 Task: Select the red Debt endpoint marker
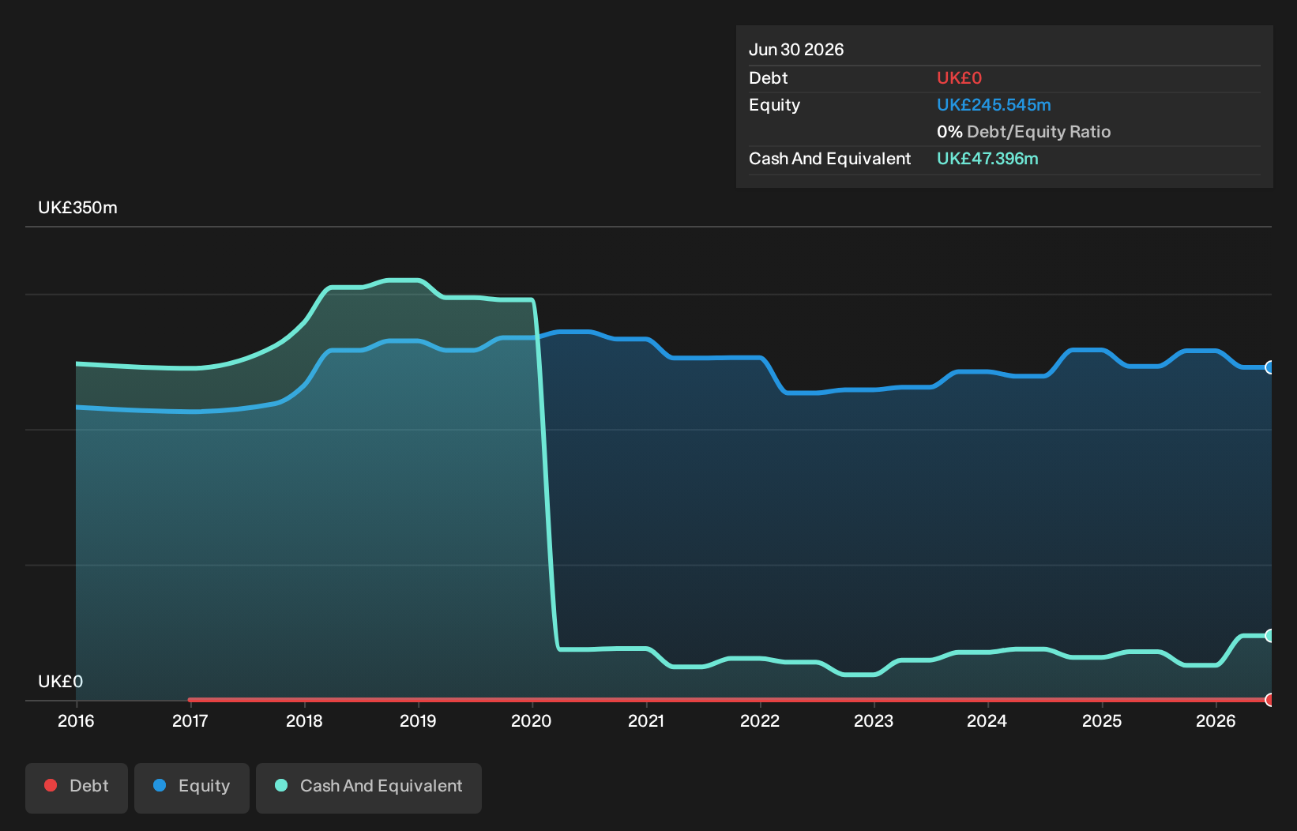1270,700
